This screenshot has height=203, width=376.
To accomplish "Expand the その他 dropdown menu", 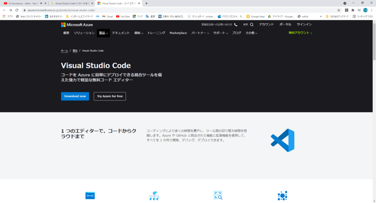I will [251, 33].
